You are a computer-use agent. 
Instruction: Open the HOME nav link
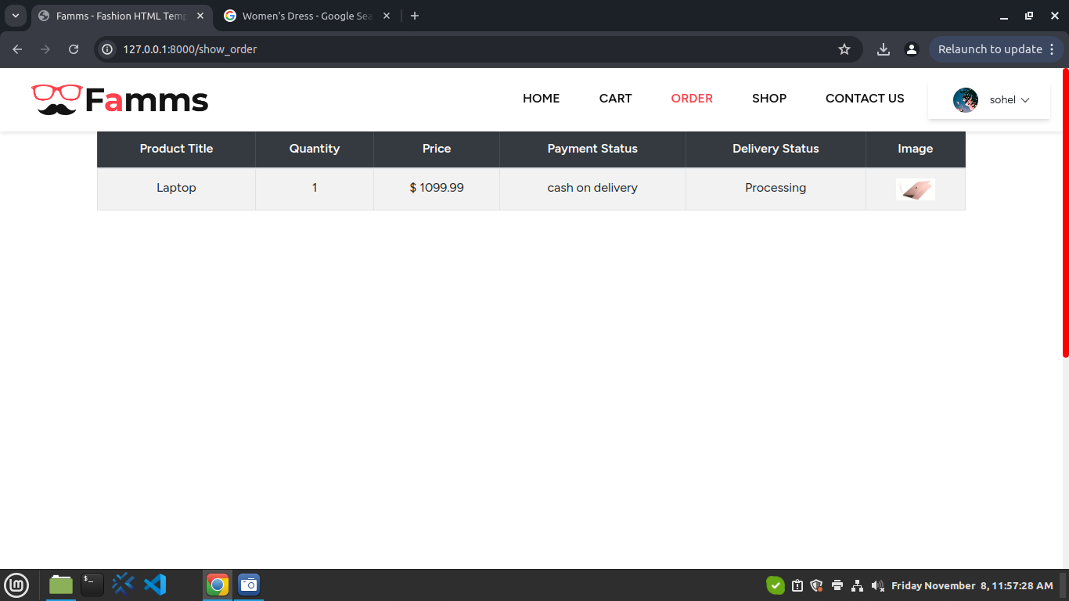[x=541, y=99]
